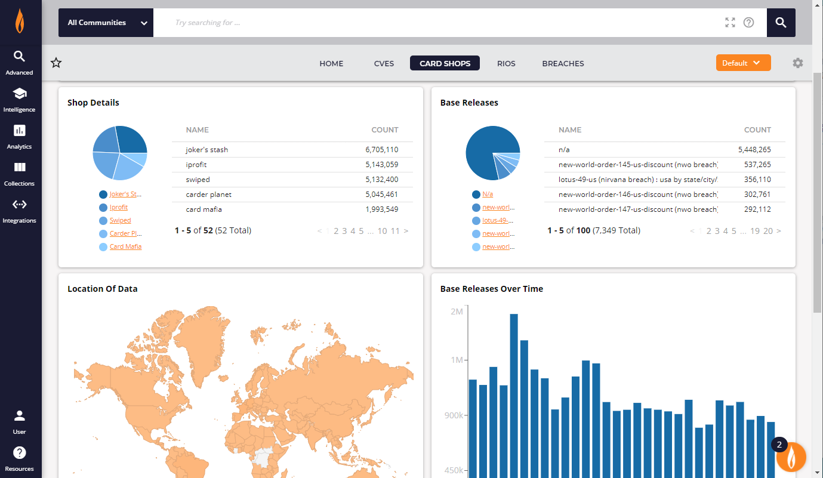823x478 pixels.
Task: Expand search box fullscreen icon
Action: [x=730, y=23]
